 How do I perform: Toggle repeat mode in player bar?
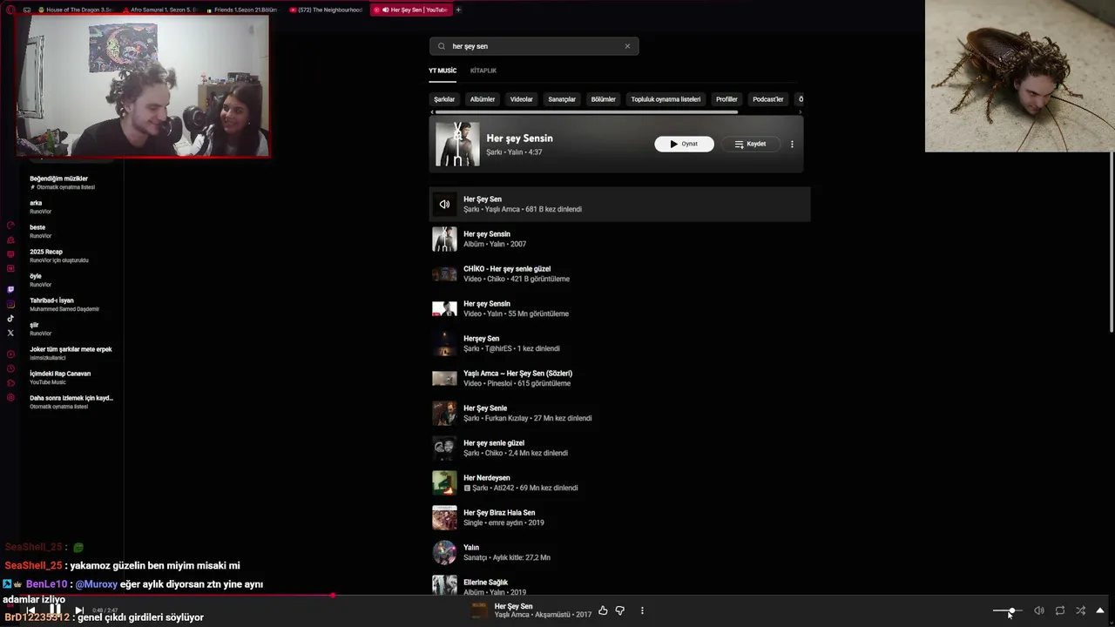pyautogui.click(x=1059, y=610)
